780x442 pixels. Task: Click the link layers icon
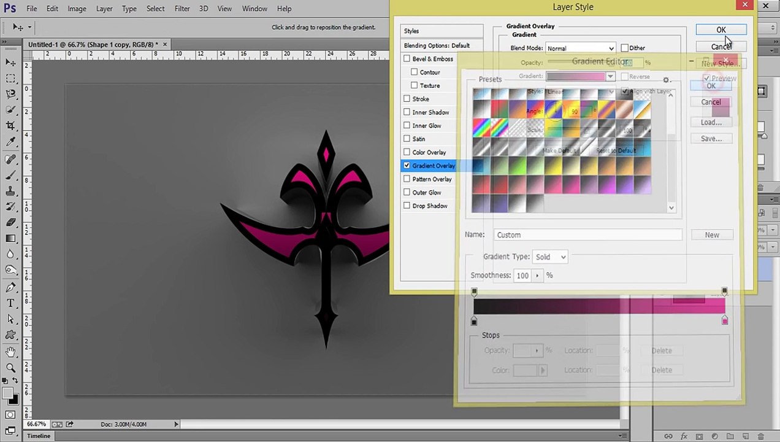click(668, 436)
